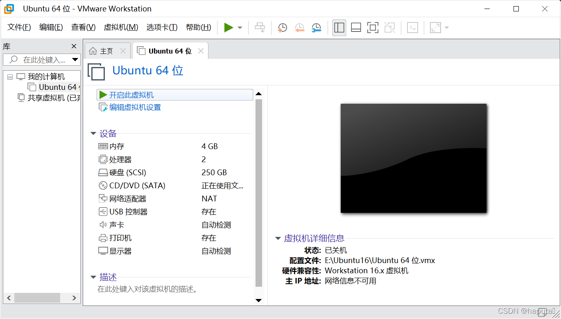
Task: Close the 库 library panel
Action: pyautogui.click(x=74, y=46)
